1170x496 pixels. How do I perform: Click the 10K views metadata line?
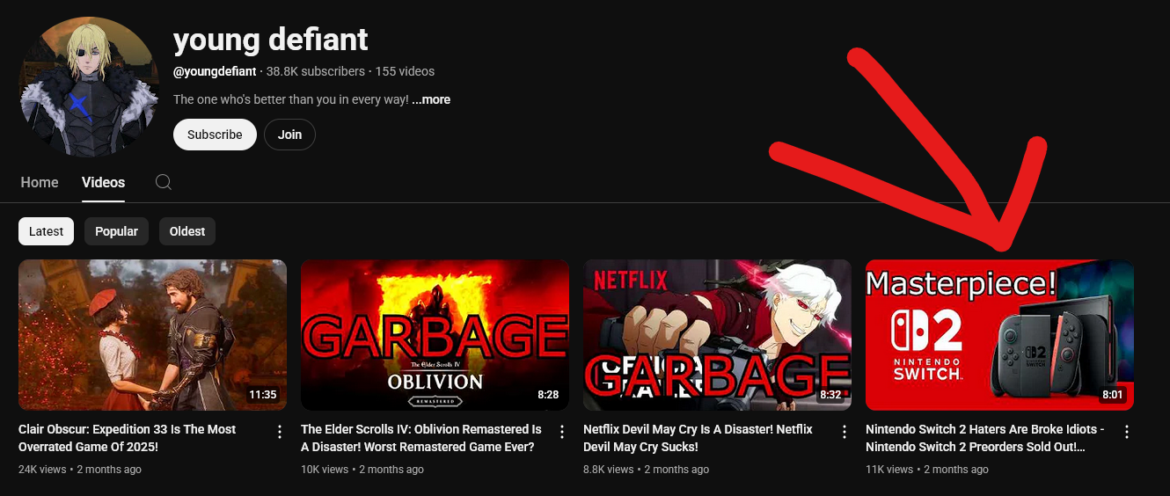pos(362,470)
